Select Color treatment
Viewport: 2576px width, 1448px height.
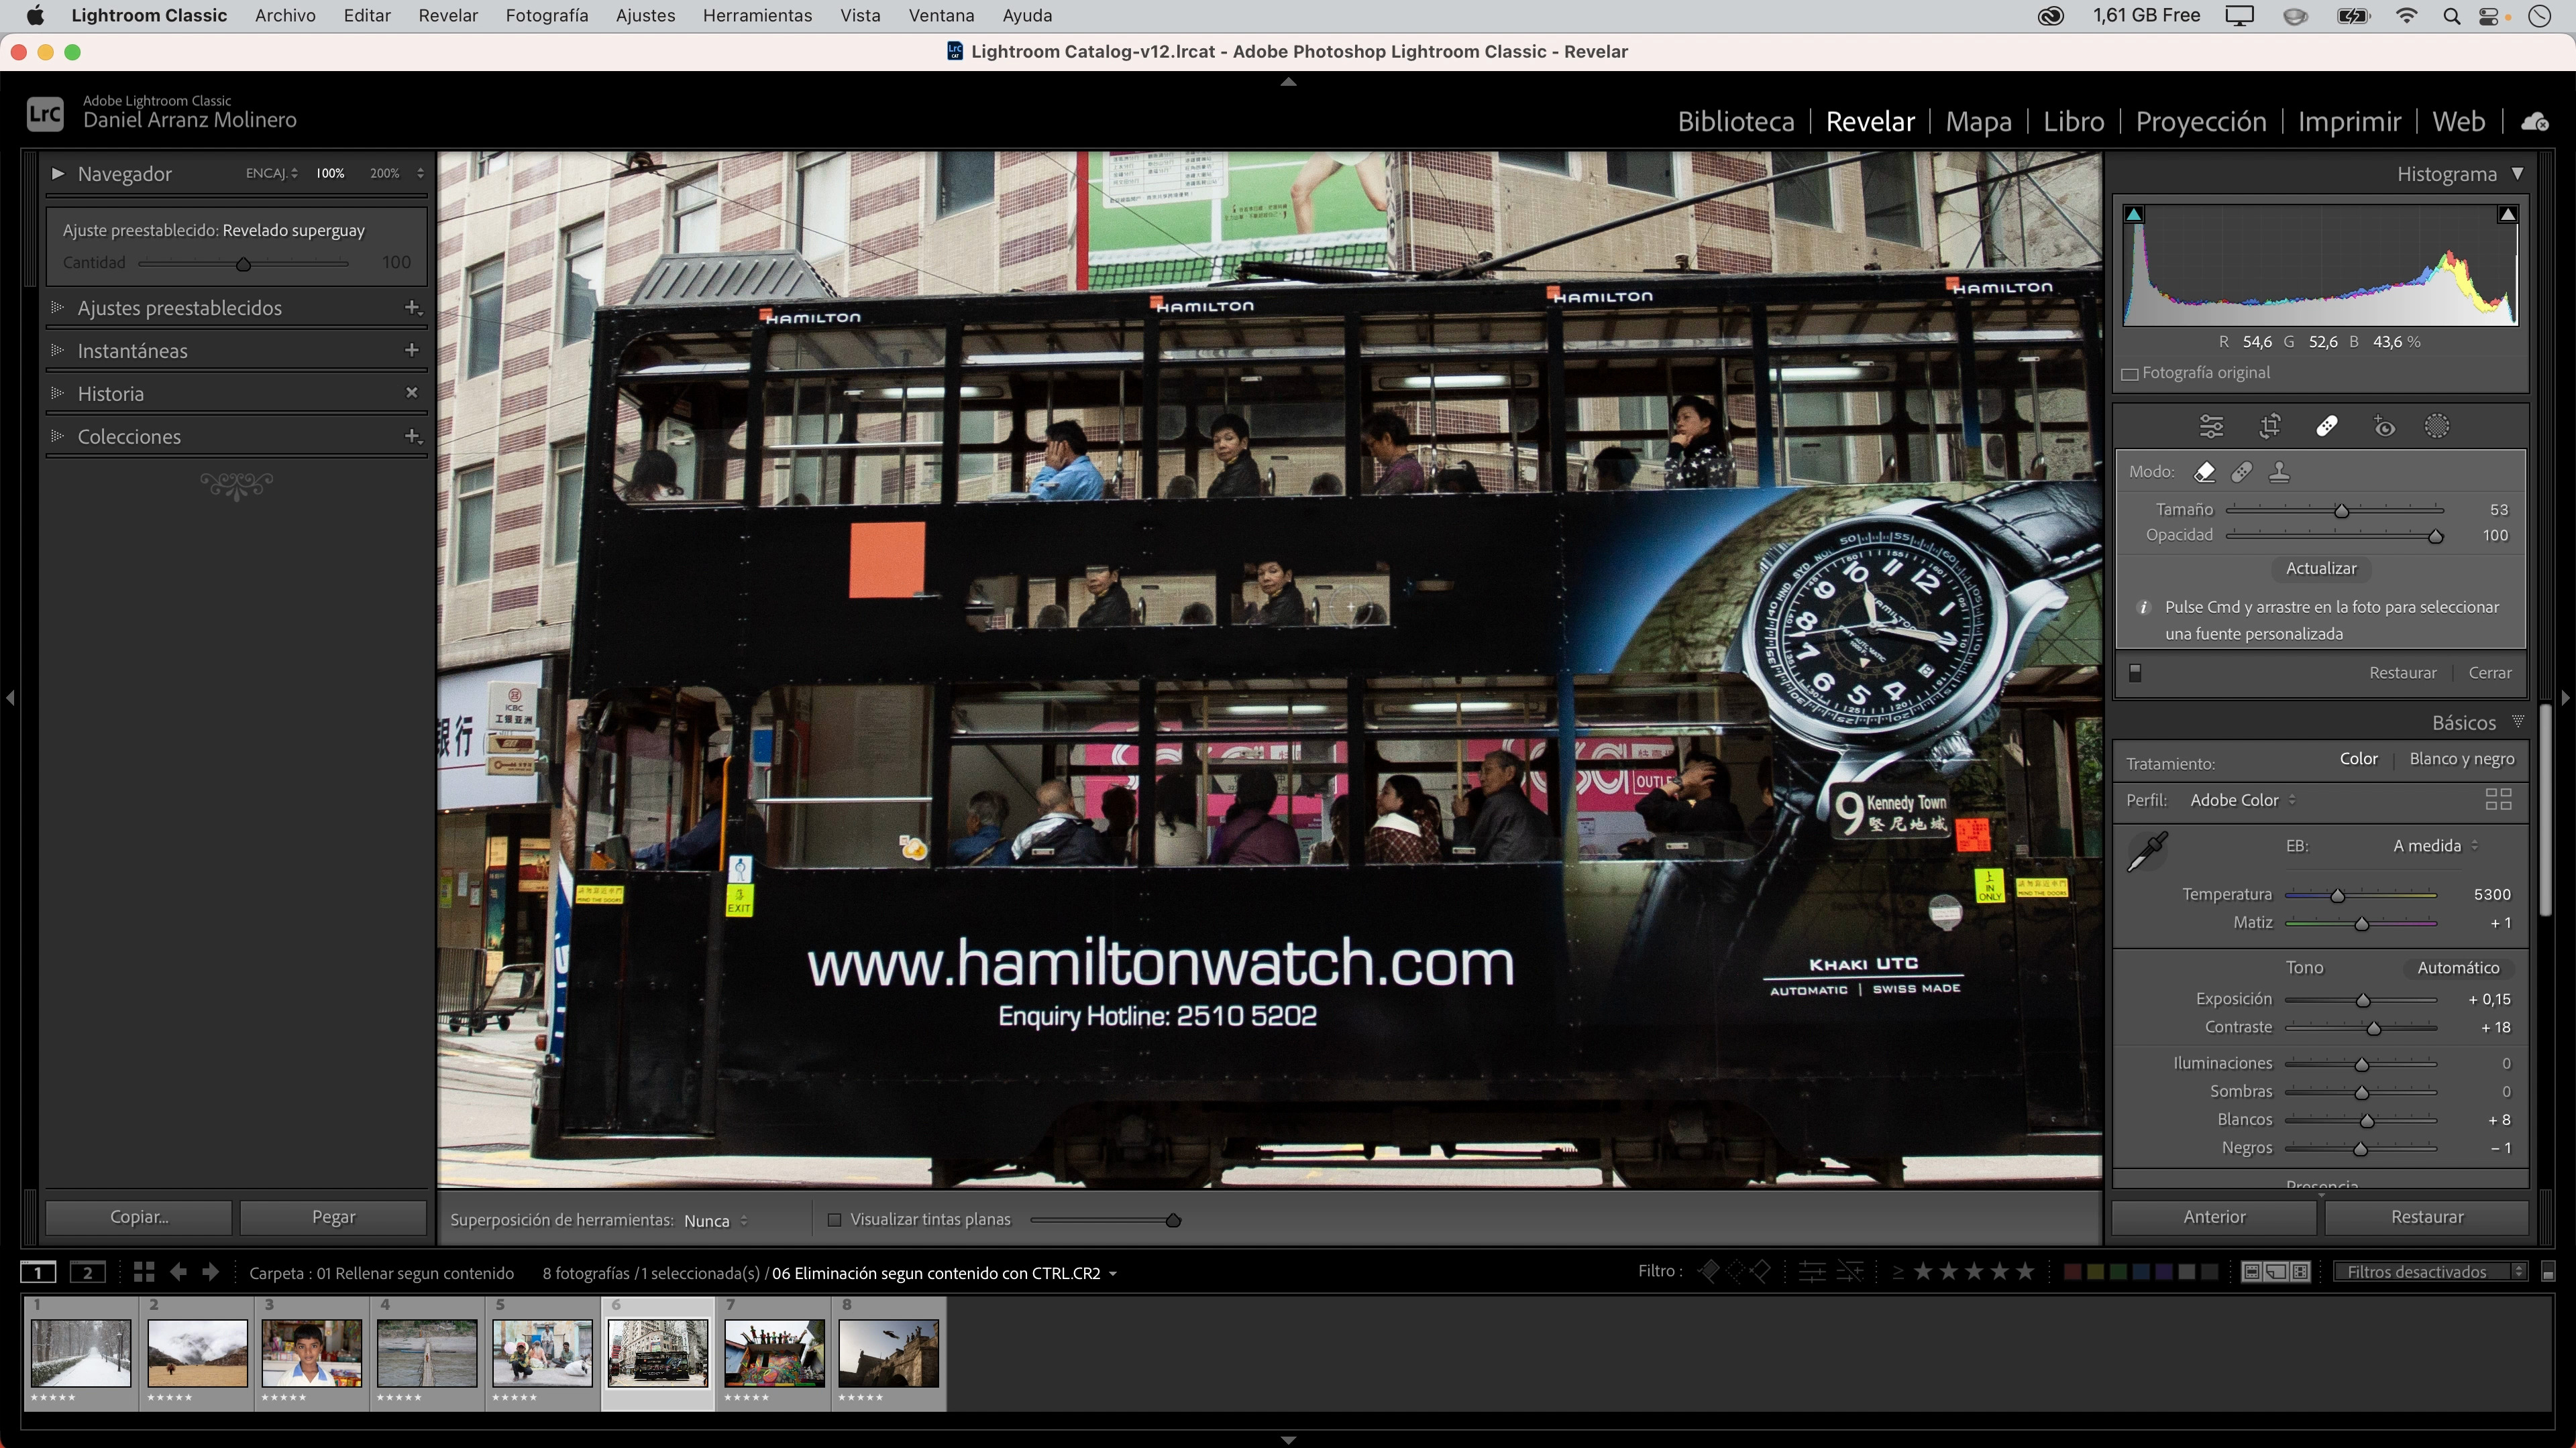[x=2358, y=760]
